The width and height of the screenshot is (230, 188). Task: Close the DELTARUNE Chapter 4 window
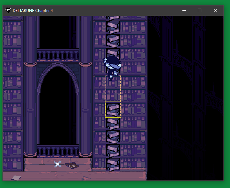tap(215, 10)
